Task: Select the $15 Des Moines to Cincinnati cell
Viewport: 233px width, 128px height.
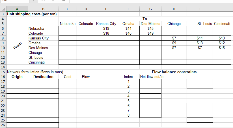Action: 222,48
